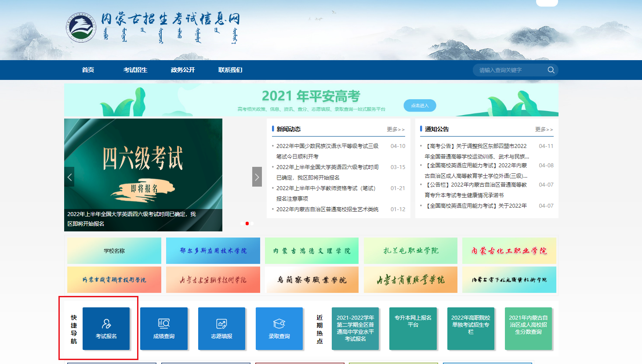This screenshot has height=364, width=642.
Task: Open 鄂尔多斯应用技术学院 school banner
Action: (x=213, y=251)
